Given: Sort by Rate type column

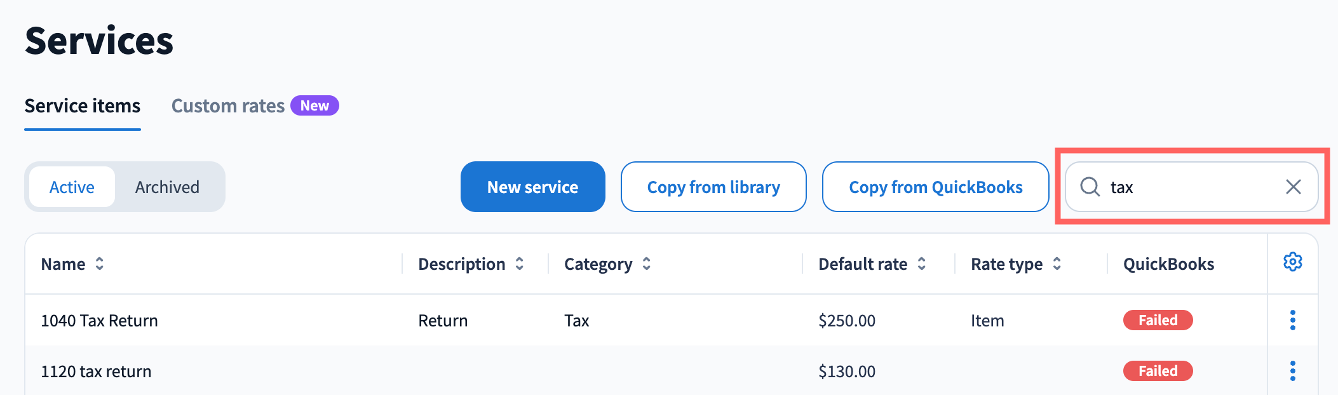Looking at the screenshot, I should click(1057, 264).
